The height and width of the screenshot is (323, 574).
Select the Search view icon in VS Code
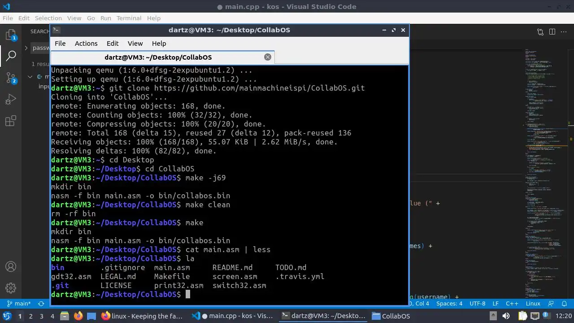click(11, 56)
